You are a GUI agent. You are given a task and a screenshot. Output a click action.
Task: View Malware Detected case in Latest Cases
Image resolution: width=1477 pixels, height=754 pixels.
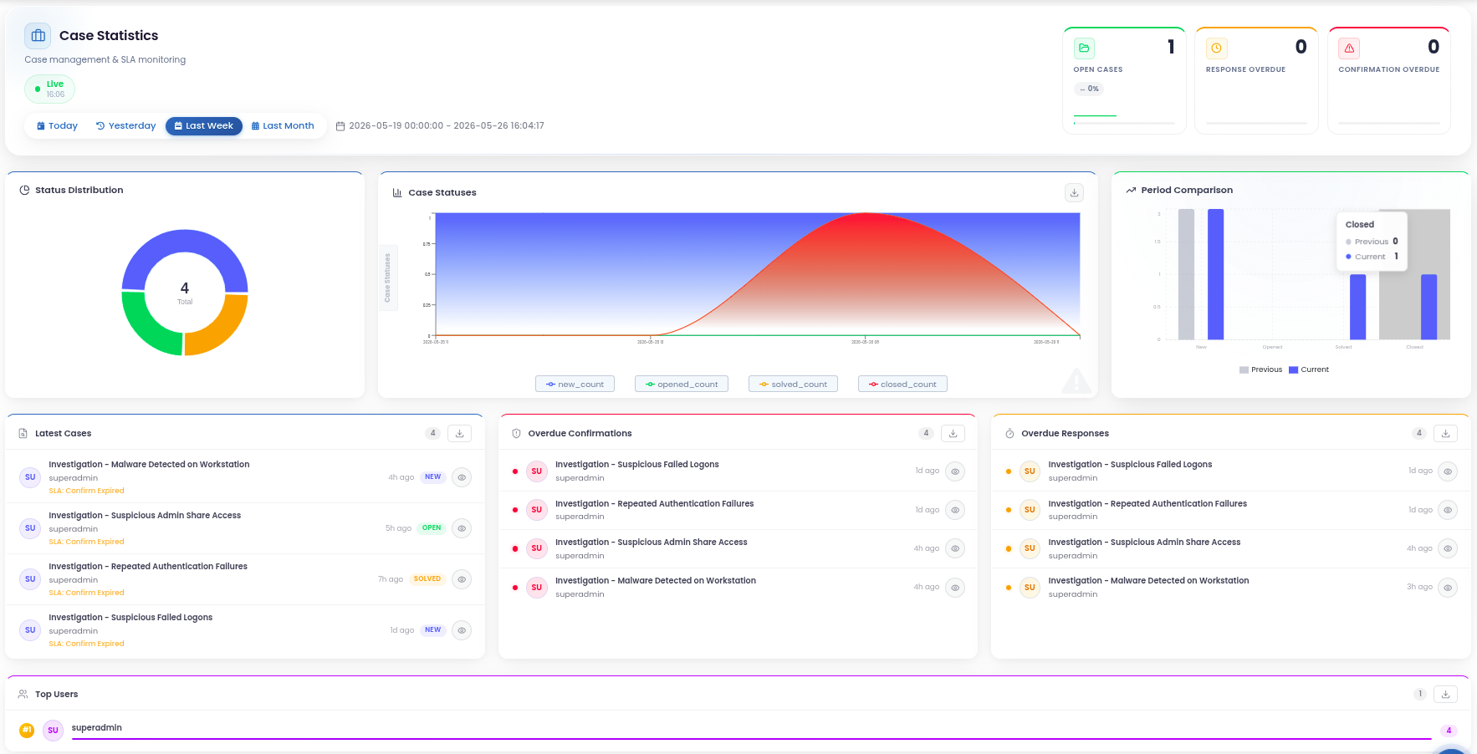462,477
